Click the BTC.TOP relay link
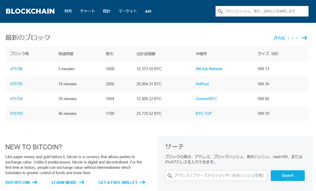Screen dimensions: 316x191 click(204, 114)
